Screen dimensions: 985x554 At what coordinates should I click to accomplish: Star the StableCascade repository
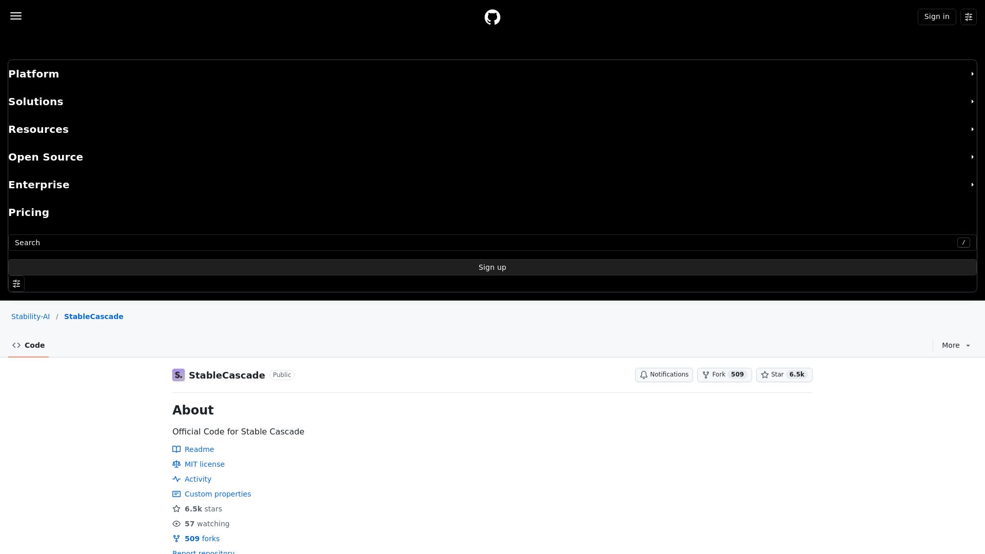[x=784, y=375]
